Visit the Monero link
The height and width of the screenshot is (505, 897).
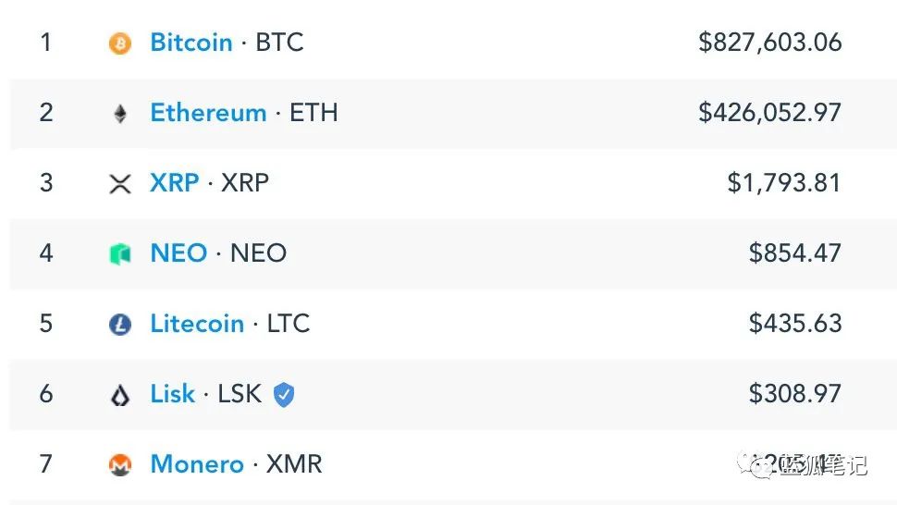[x=197, y=464]
